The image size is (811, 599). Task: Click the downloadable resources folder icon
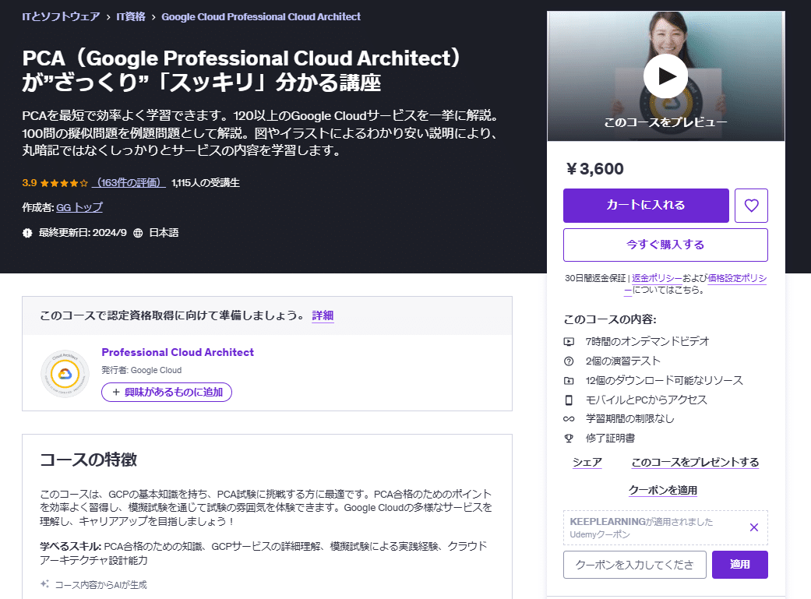point(569,381)
